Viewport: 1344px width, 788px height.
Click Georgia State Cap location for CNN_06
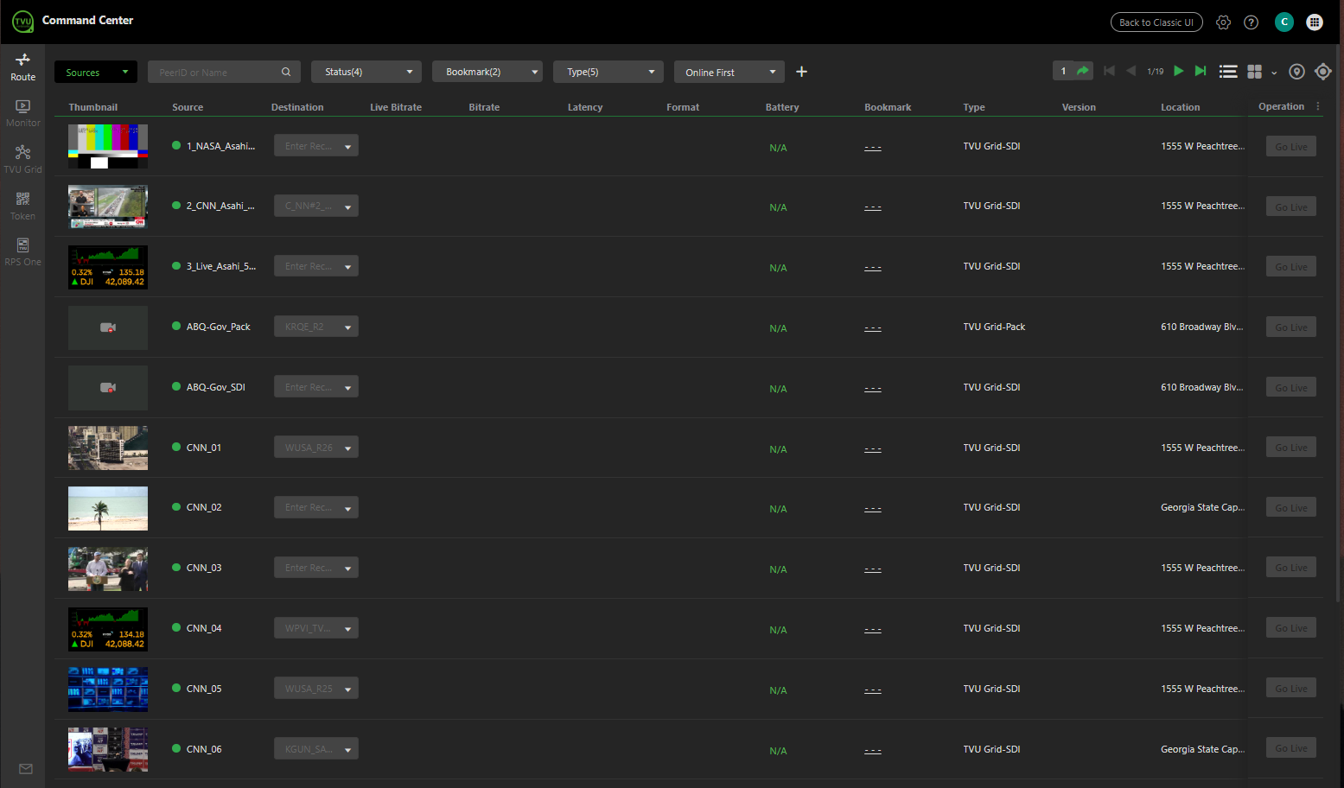click(x=1202, y=749)
